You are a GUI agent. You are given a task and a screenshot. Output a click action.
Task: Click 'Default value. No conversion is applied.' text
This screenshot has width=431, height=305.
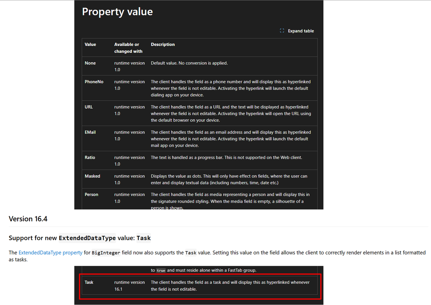click(x=189, y=63)
